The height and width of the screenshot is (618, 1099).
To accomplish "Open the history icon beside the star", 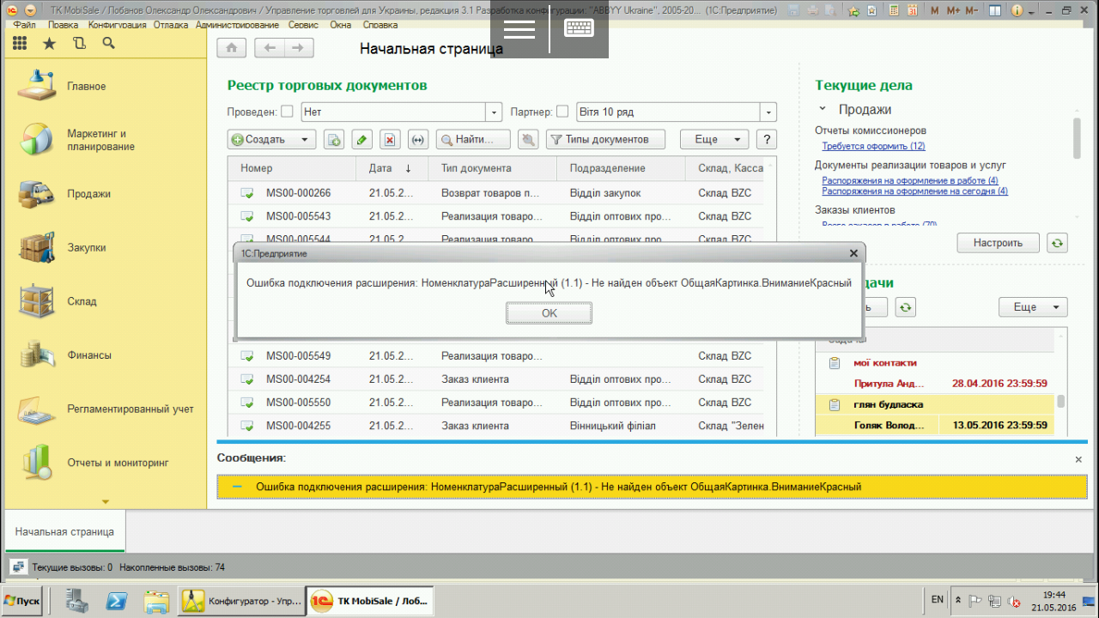I will (79, 43).
